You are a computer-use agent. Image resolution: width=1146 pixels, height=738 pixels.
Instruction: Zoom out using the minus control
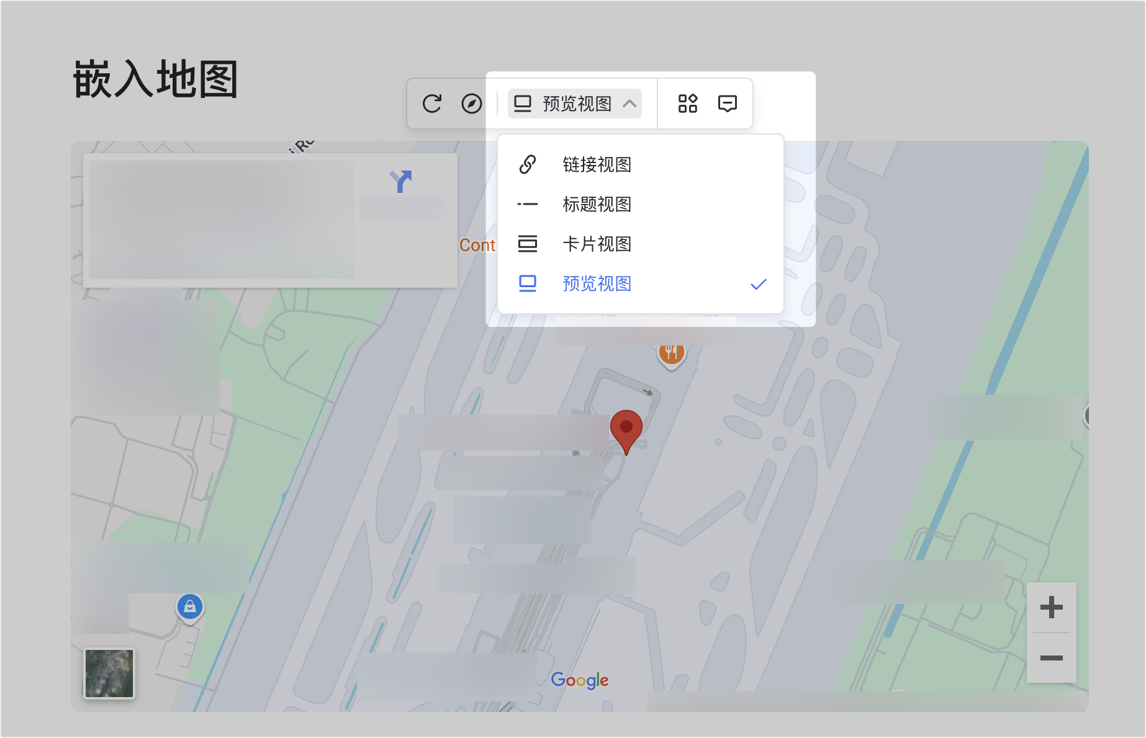tap(1051, 658)
